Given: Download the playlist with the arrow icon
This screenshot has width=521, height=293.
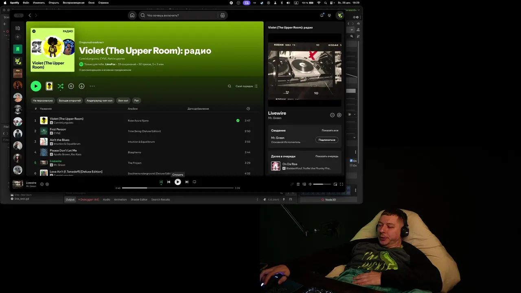Looking at the screenshot, I should pyautogui.click(x=81, y=86).
